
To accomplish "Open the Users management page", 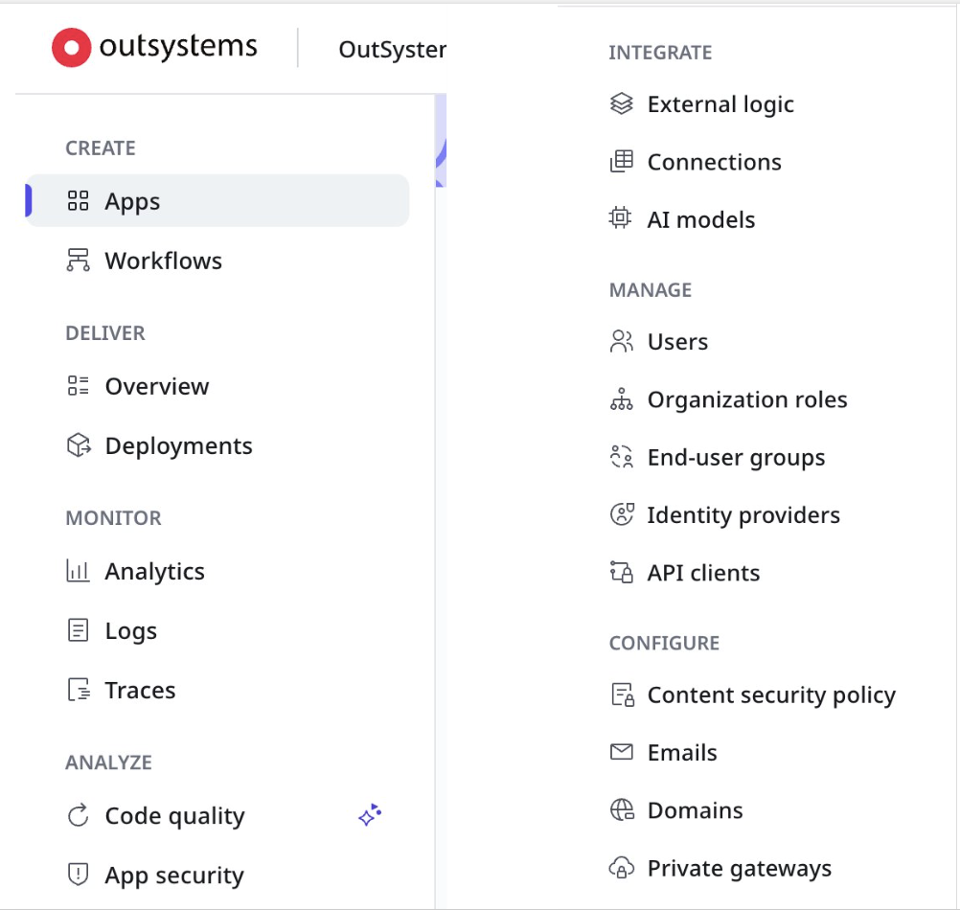I will [x=677, y=342].
